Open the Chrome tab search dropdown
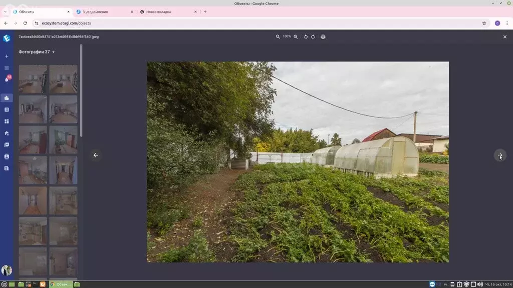The height and width of the screenshot is (288, 513). 5,11
